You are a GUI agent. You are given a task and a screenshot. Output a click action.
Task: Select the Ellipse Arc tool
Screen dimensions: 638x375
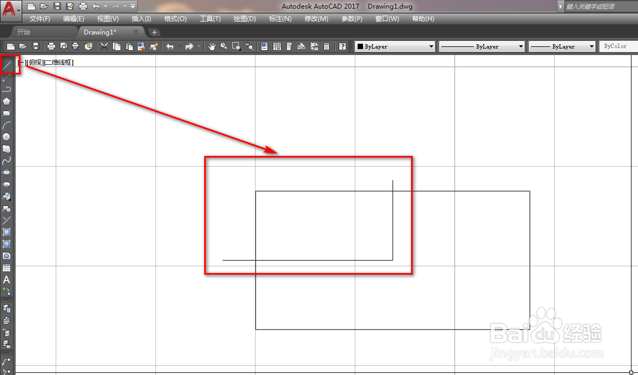[6, 185]
